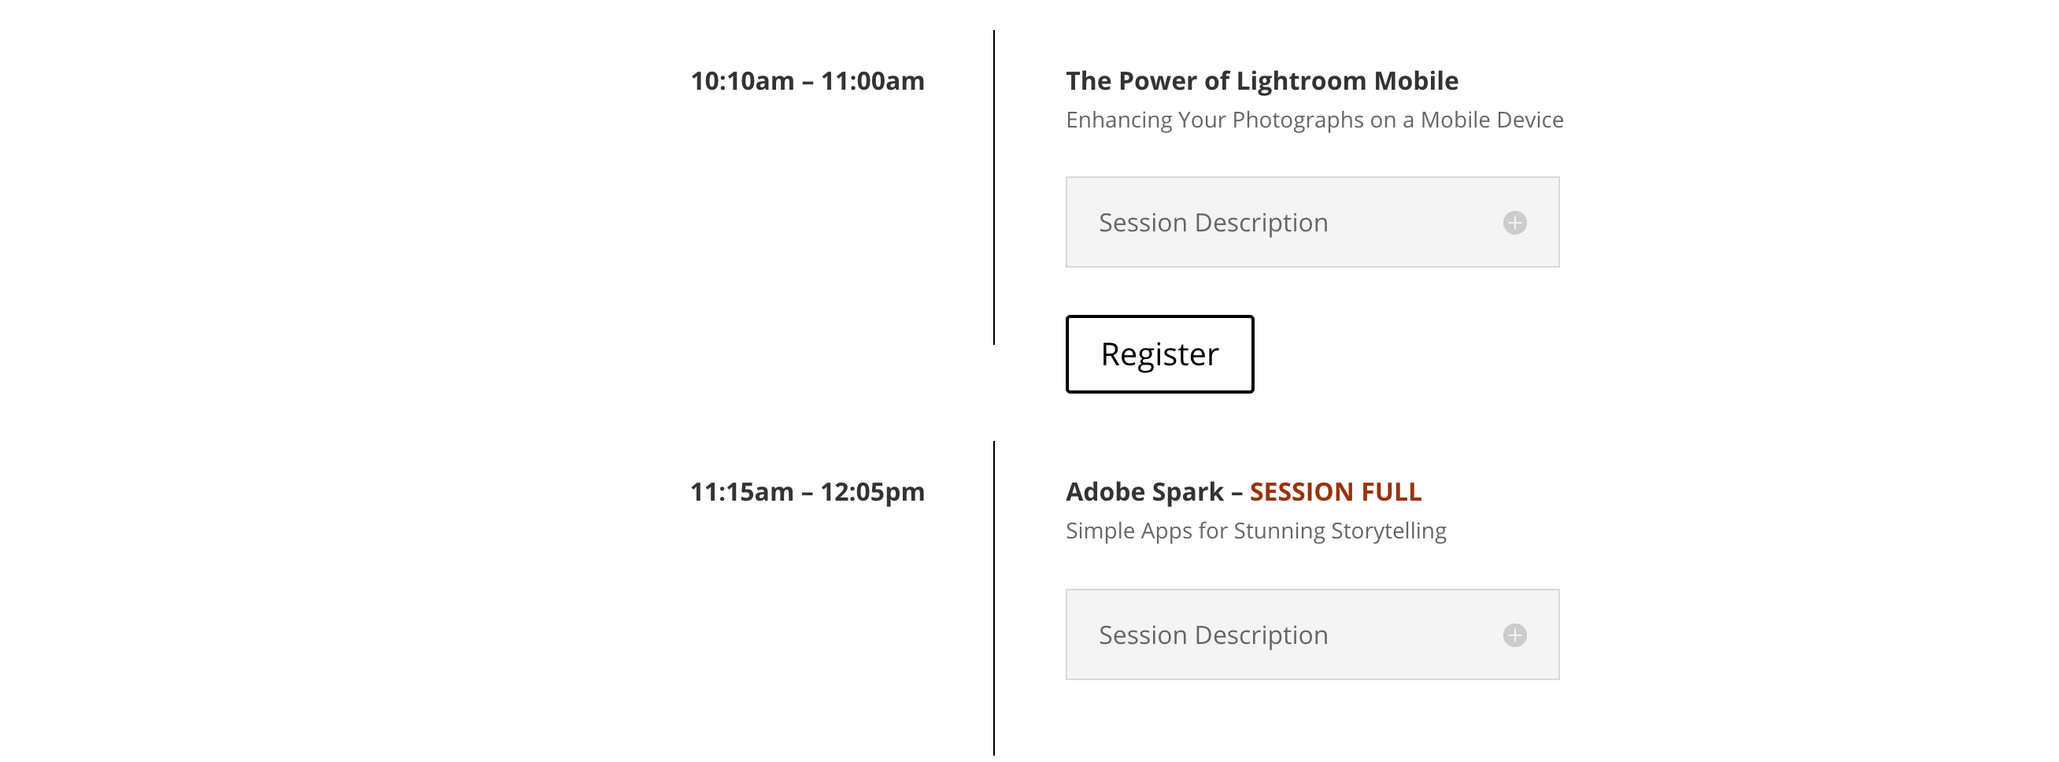This screenshot has width=2059, height=762.
Task: Click the vertical divider beside the Adobe Spark session
Action: click(x=994, y=598)
